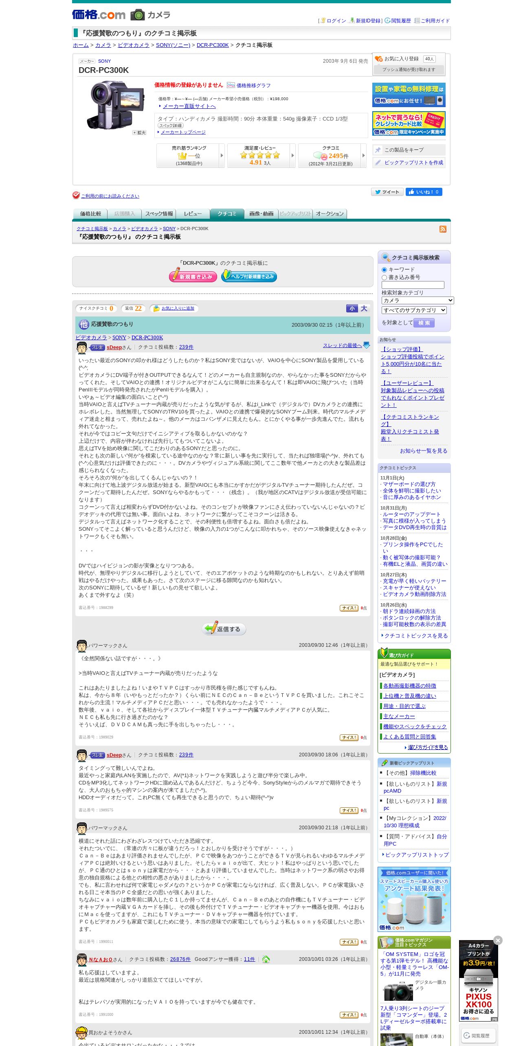Open the メーカートップページ link

pos(183,132)
